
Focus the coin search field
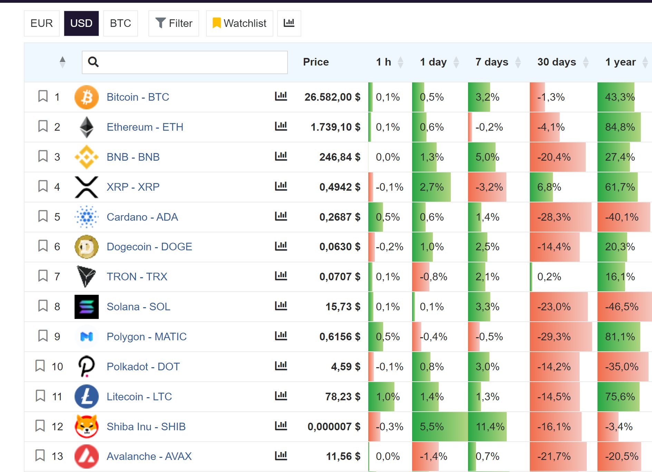click(185, 62)
